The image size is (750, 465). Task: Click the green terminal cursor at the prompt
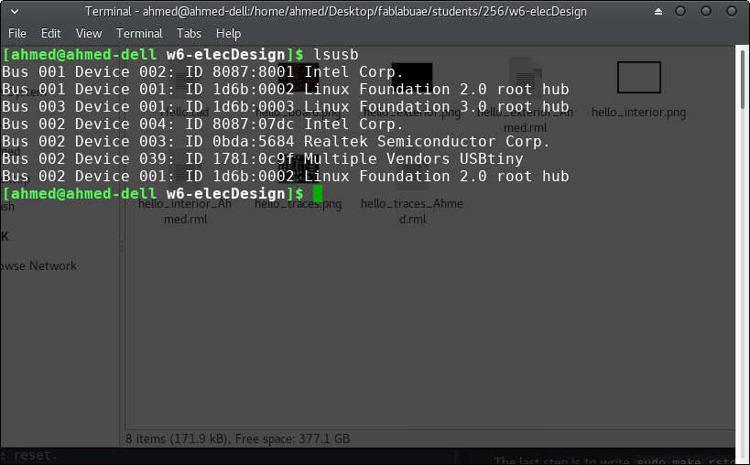(x=318, y=194)
